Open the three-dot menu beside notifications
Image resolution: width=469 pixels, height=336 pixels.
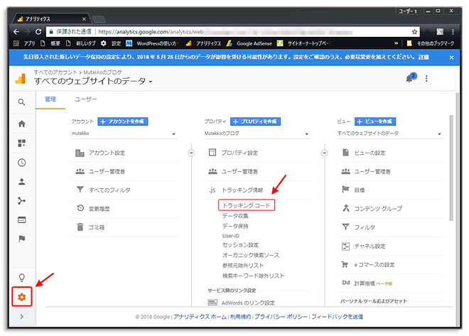point(426,79)
